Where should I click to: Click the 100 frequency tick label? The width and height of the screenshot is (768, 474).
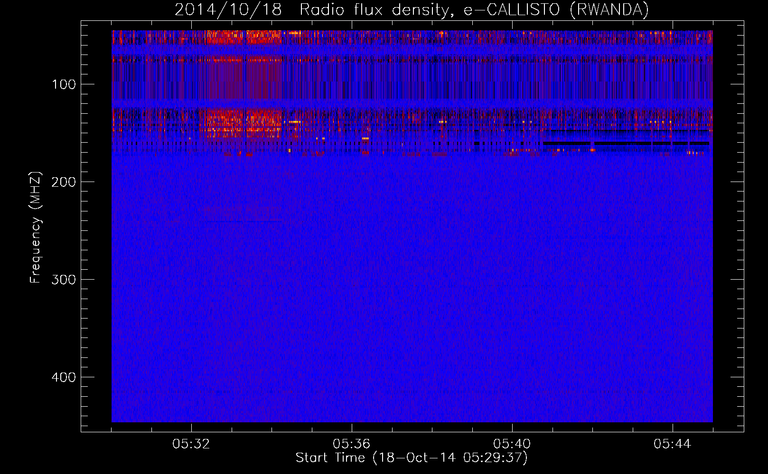click(64, 84)
